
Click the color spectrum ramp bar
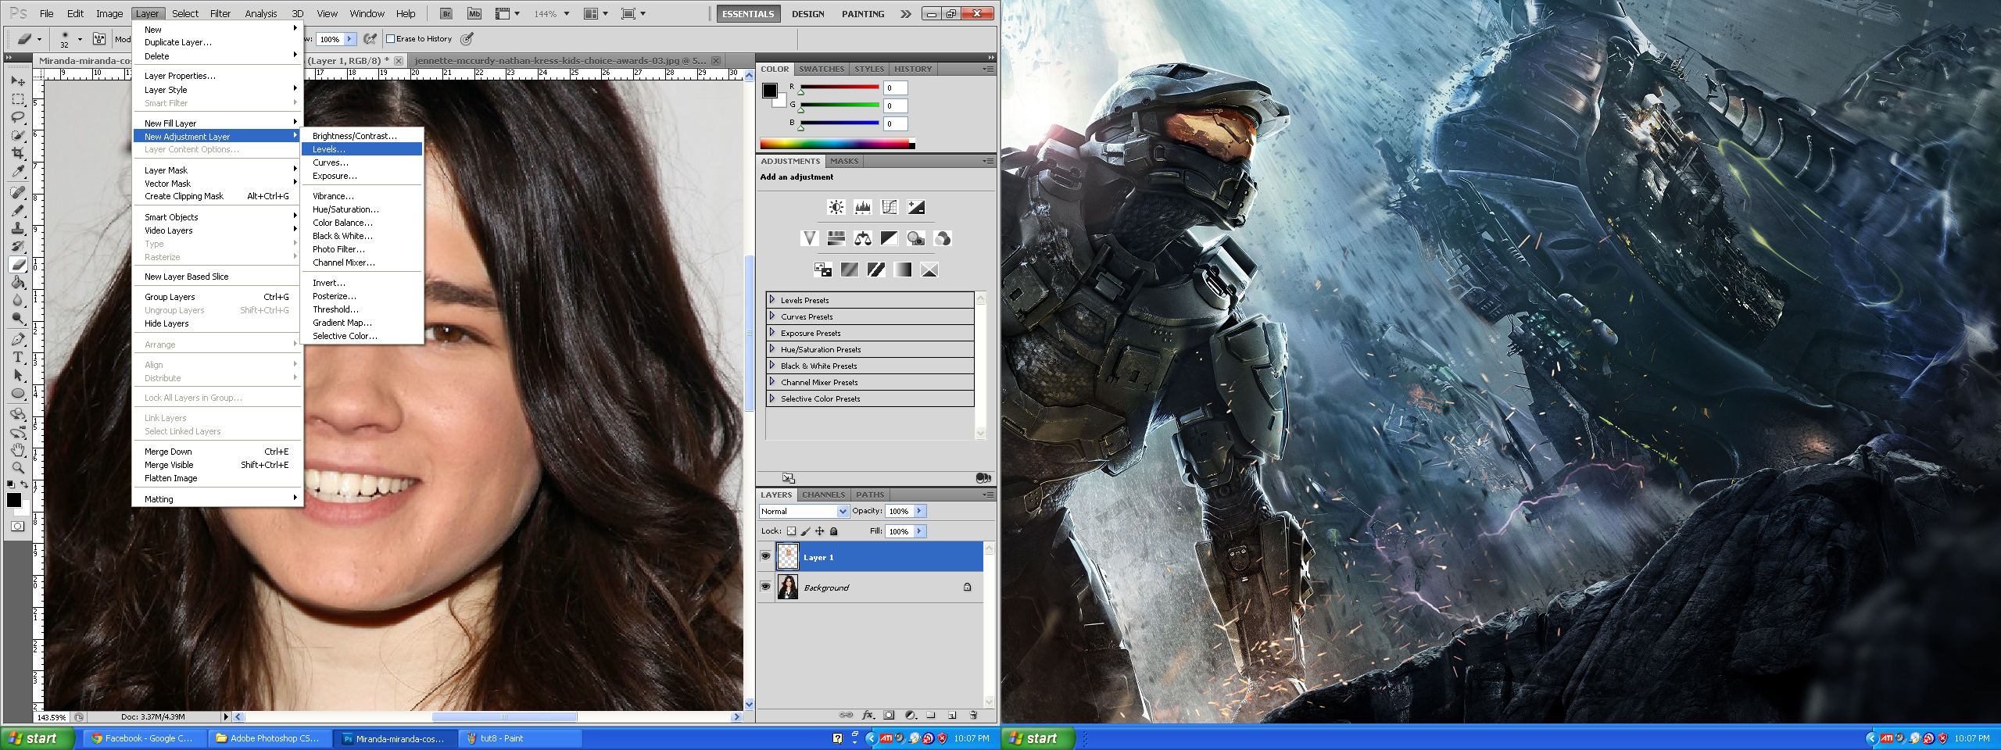[836, 144]
